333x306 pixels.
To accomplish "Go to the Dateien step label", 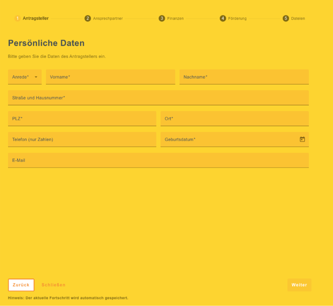I will [x=298, y=19].
